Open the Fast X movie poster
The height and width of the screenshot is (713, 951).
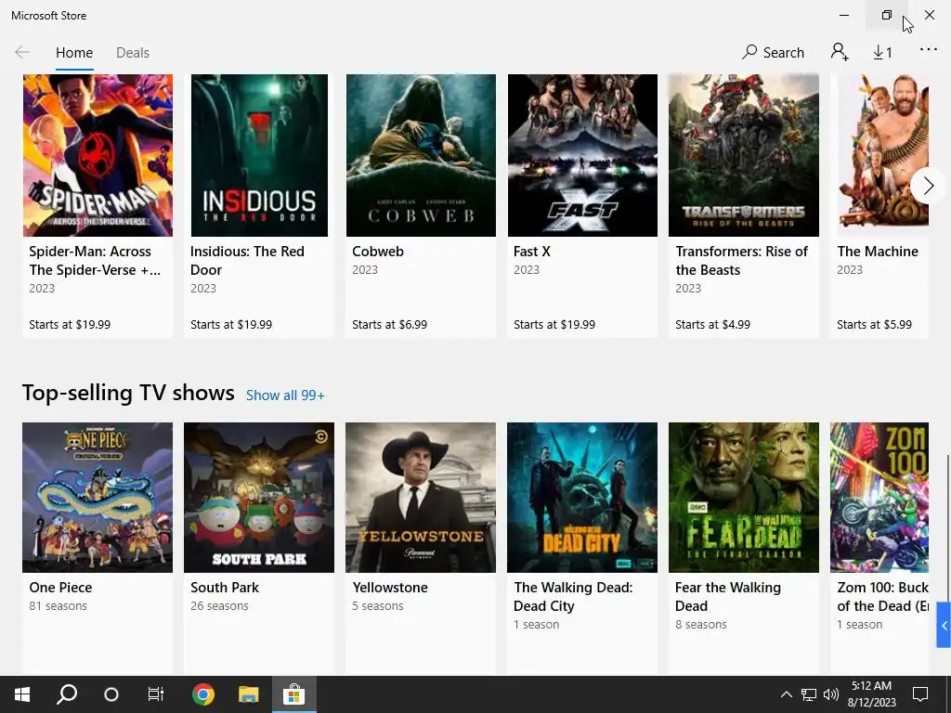click(582, 155)
